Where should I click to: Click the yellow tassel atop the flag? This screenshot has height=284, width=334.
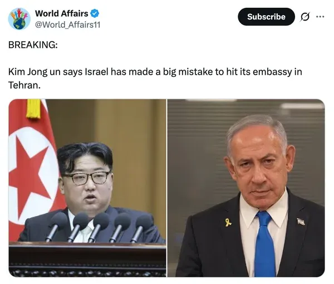(33, 109)
